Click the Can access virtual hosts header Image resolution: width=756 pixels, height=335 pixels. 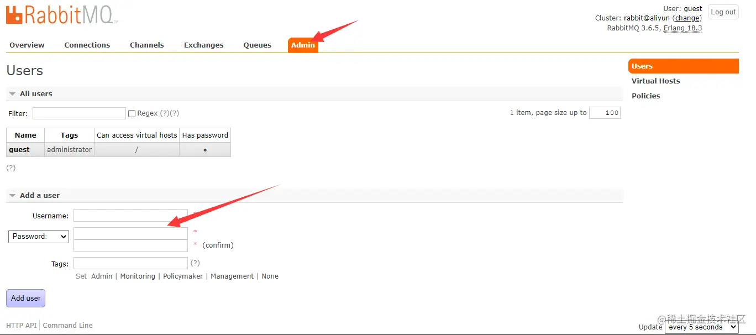coord(137,135)
